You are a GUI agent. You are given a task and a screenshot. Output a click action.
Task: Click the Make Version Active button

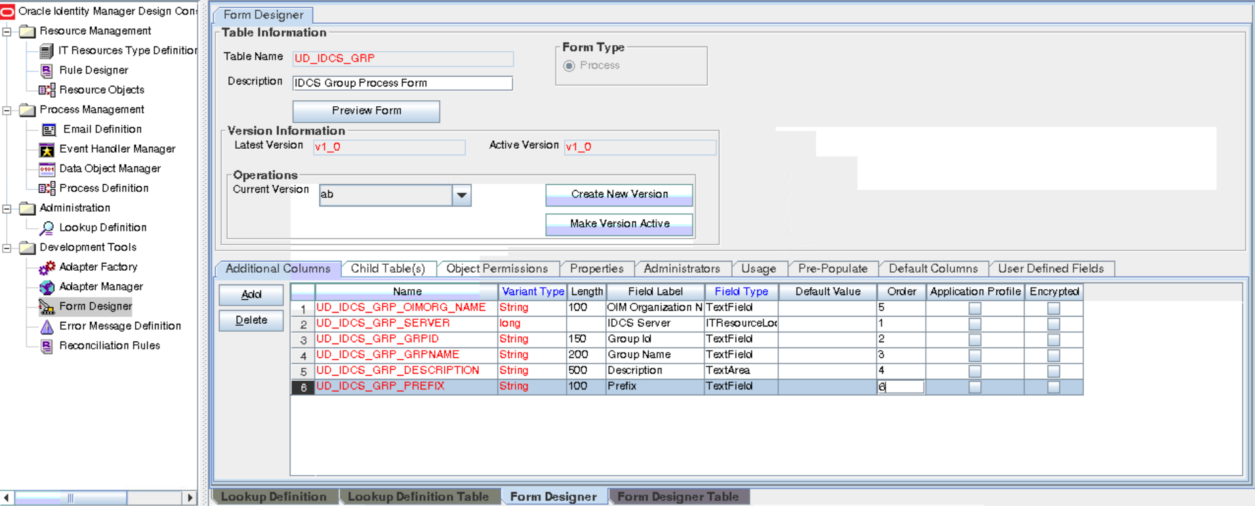point(619,224)
